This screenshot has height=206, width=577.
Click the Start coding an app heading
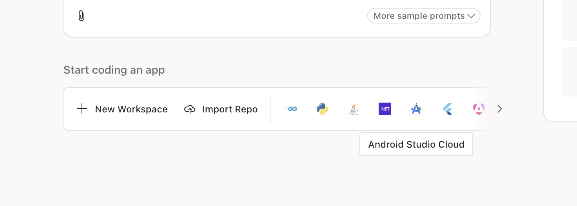pos(114,70)
